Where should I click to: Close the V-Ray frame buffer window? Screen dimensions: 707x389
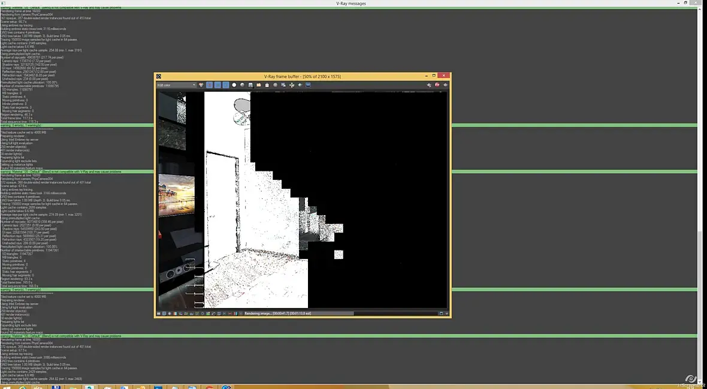444,76
